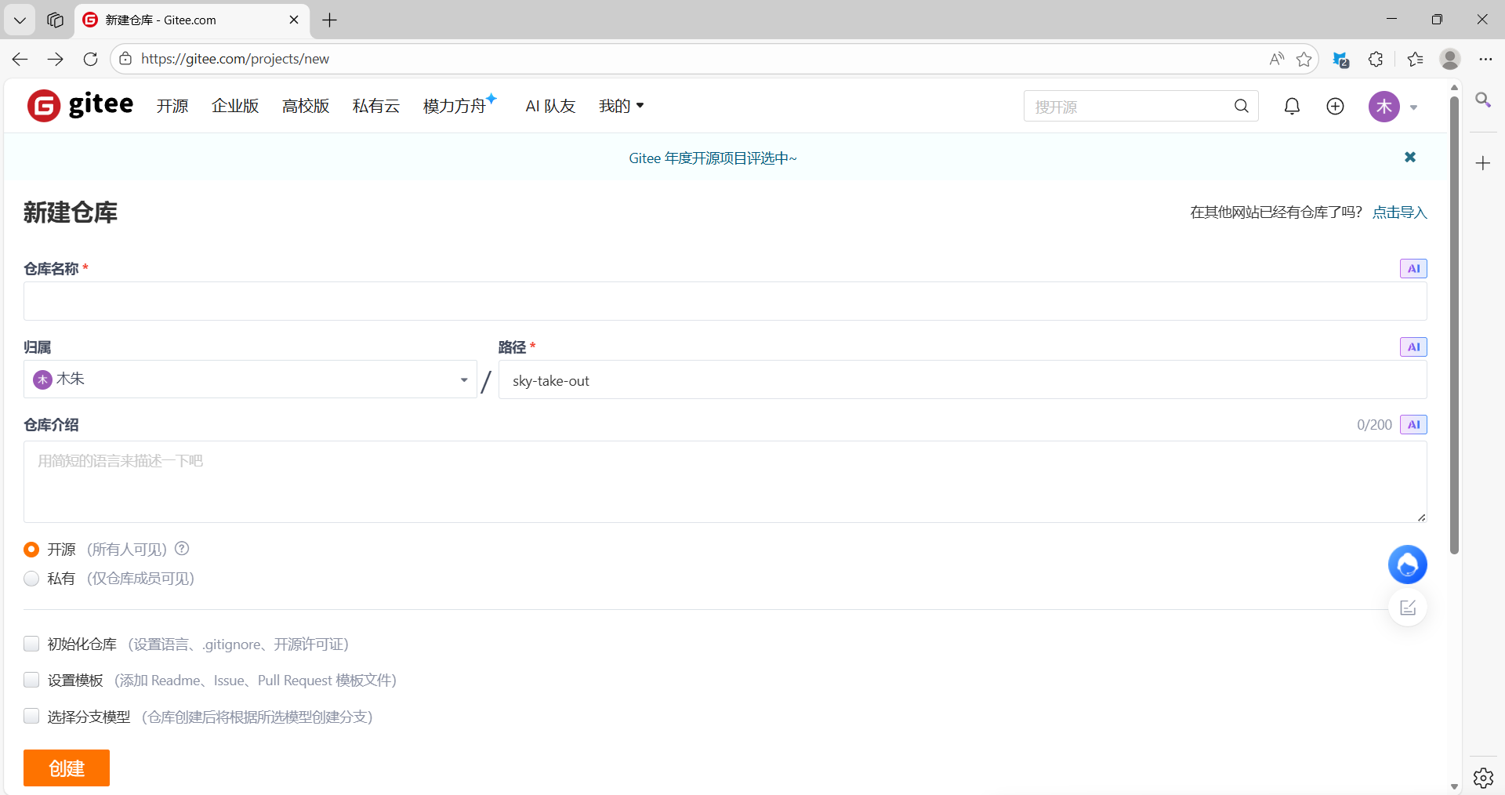This screenshot has width=1505, height=795.
Task: Click the floating feedback edit icon
Action: click(x=1407, y=608)
